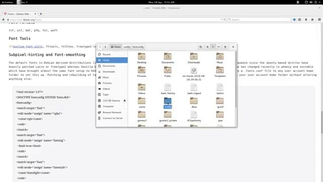Open Connect to Server in the sidebar
Viewport: 323px width, 182px height.
click(112, 118)
